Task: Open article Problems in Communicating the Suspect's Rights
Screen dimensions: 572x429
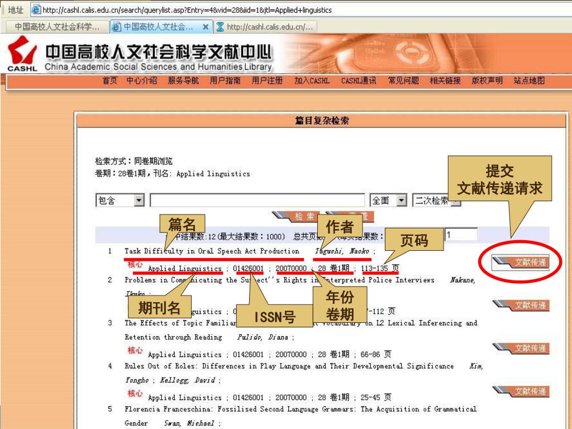Action: click(x=279, y=280)
